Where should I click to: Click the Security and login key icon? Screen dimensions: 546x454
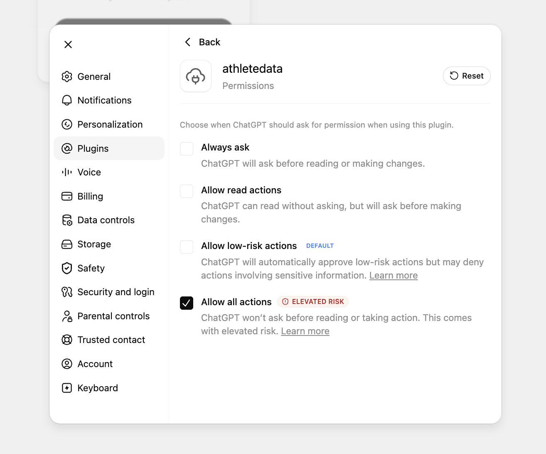67,292
